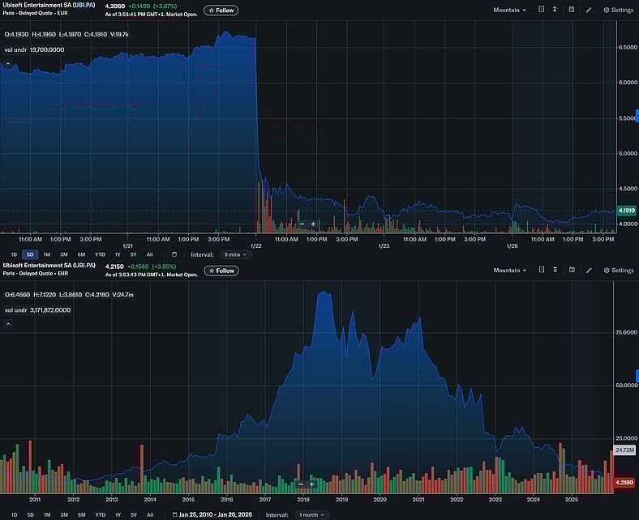Click the 24.72M volume axis label
Image resolution: width=639 pixels, height=520 pixels.
click(624, 450)
